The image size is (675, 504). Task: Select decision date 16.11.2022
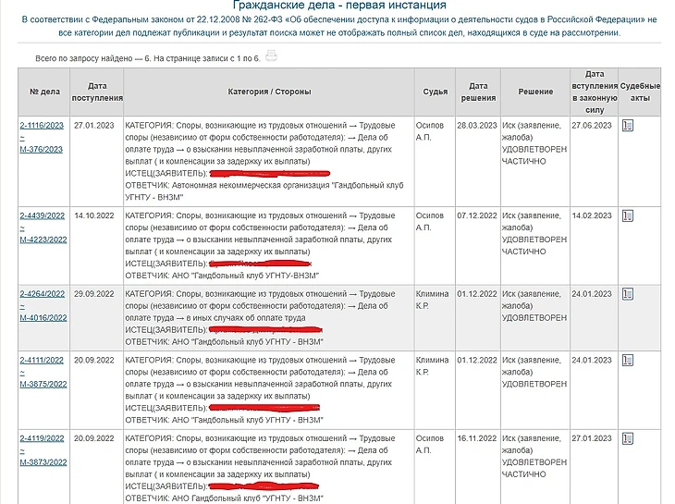(477, 438)
